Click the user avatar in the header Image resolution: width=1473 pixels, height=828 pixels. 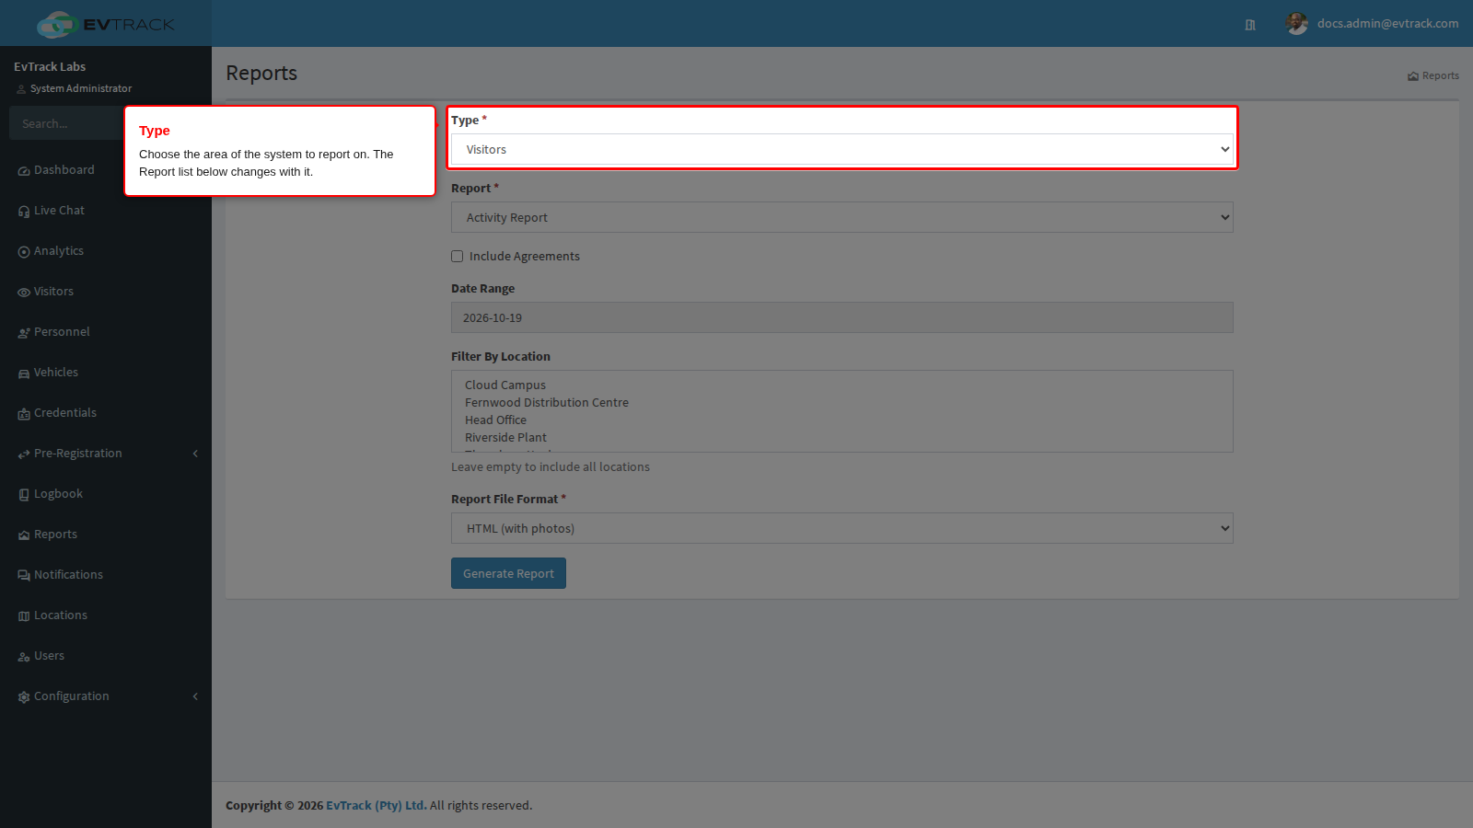(1297, 24)
